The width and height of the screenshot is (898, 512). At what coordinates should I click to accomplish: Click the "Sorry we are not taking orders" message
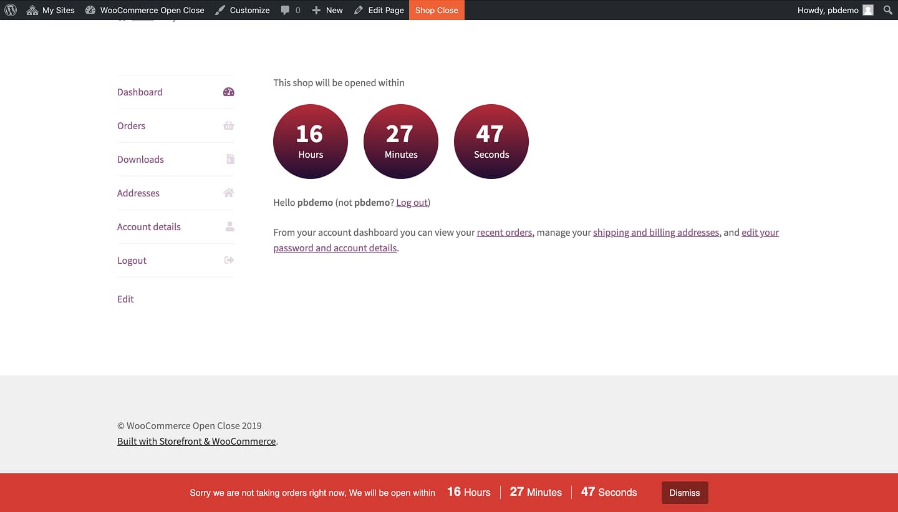click(312, 493)
